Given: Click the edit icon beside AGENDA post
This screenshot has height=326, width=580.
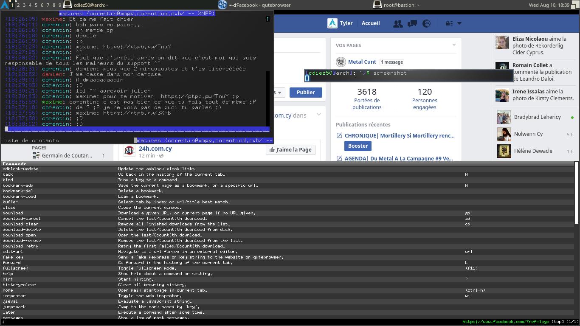Looking at the screenshot, I should point(339,158).
